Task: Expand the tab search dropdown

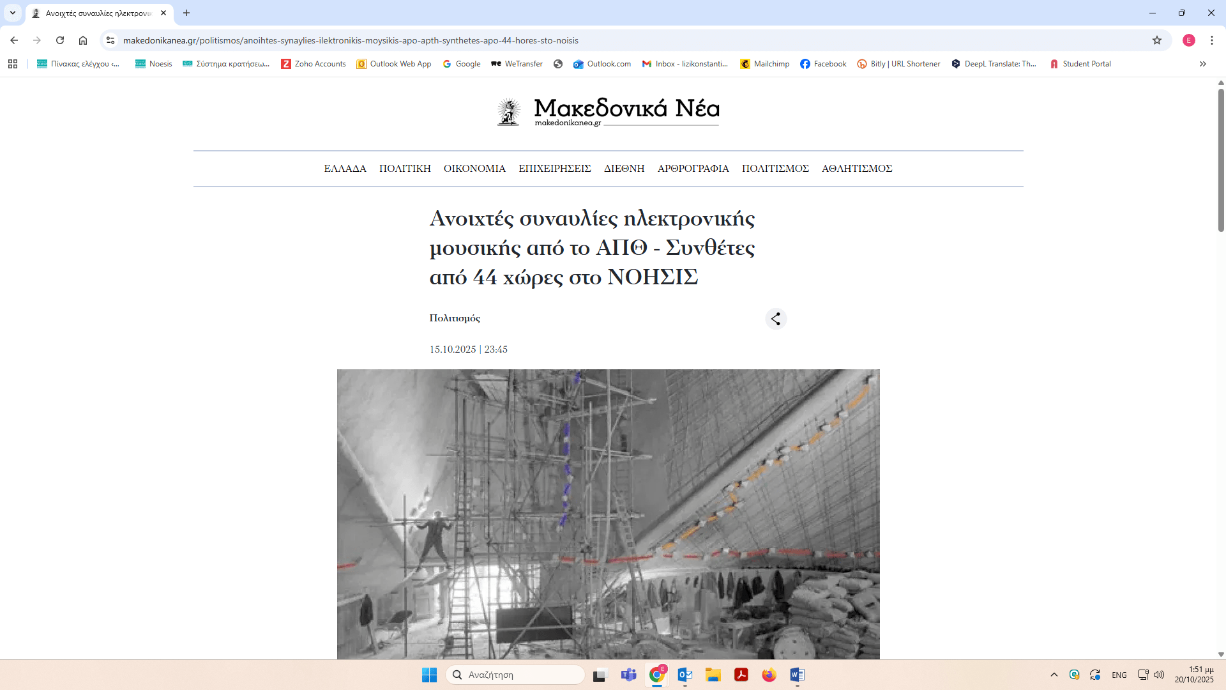Action: (13, 13)
